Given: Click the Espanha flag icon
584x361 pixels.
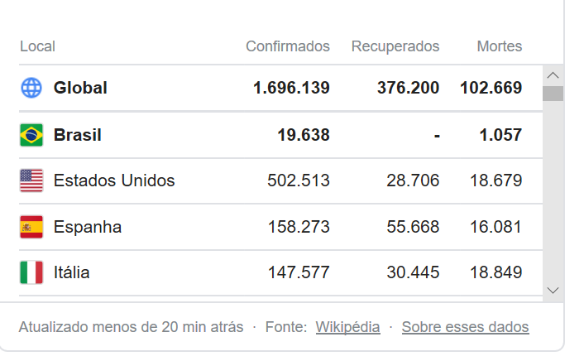Looking at the screenshot, I should 31,227.
